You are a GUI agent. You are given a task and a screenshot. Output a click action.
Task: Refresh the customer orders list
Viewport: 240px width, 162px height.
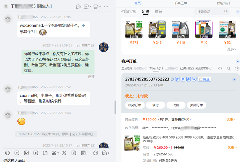coord(220,69)
